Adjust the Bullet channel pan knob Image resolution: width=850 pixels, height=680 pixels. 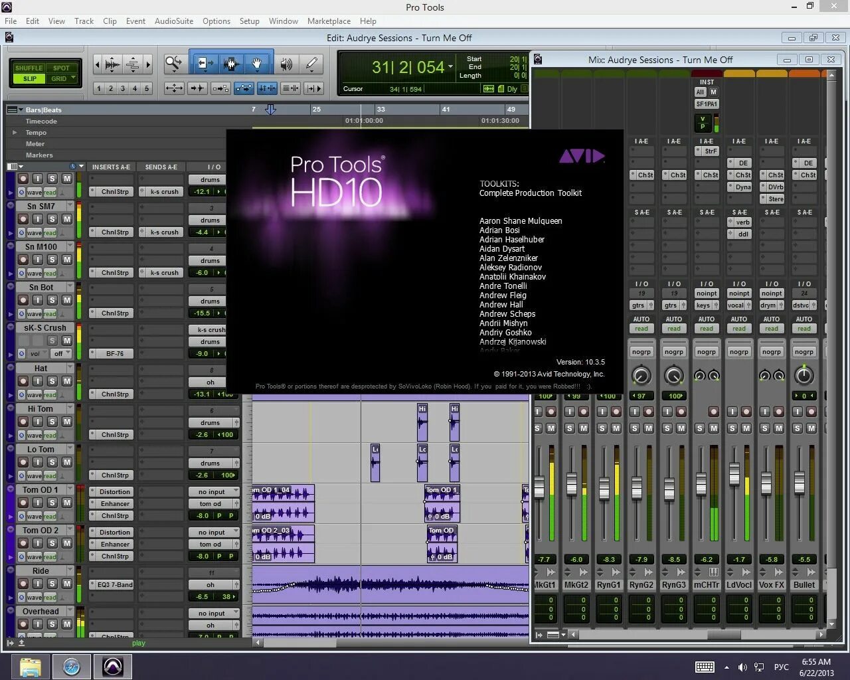[x=804, y=375]
